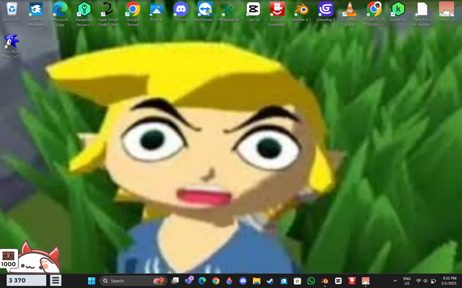Click the taskbar Search box
The width and height of the screenshot is (462, 288).
[x=133, y=281]
